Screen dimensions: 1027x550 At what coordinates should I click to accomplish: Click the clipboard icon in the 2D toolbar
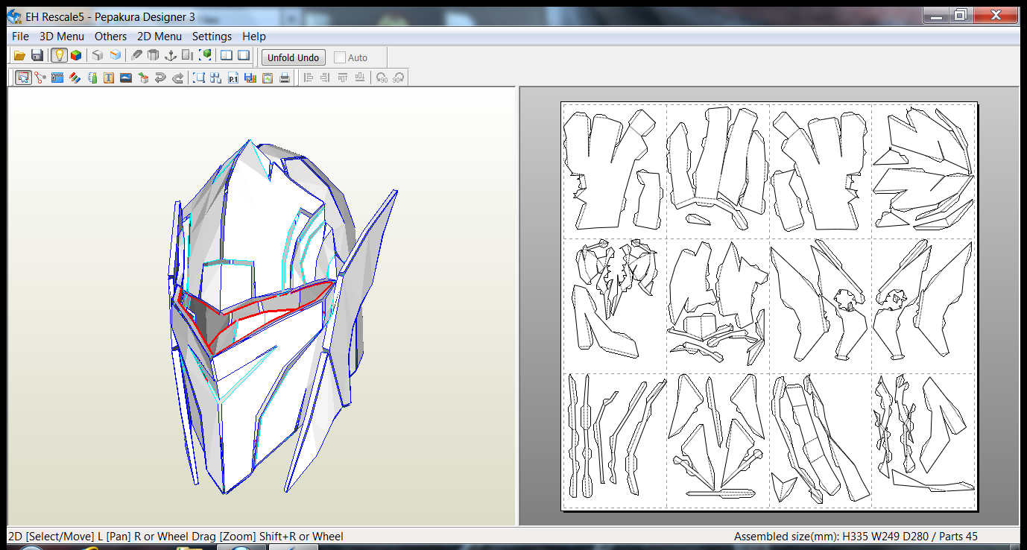tap(268, 78)
